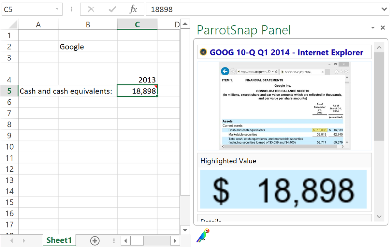The image size is (391, 247).
Task: Switch to the Sheet1 tab
Action: [x=59, y=240]
